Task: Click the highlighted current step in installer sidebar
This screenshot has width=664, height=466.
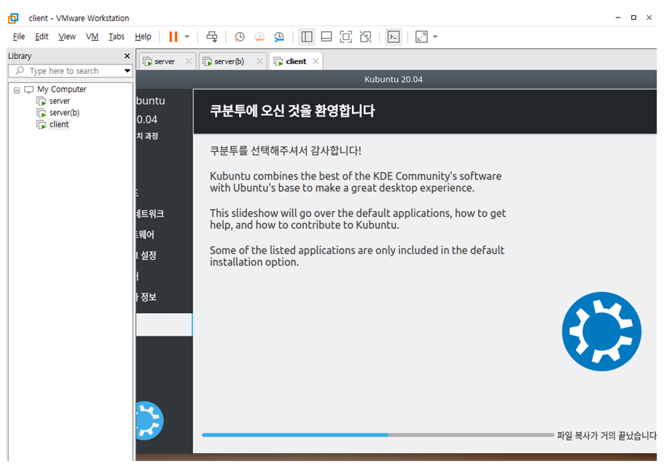Action: point(164,325)
